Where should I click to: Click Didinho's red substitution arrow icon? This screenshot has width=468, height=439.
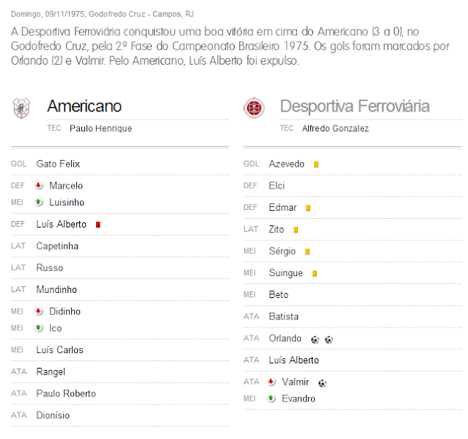(39, 312)
